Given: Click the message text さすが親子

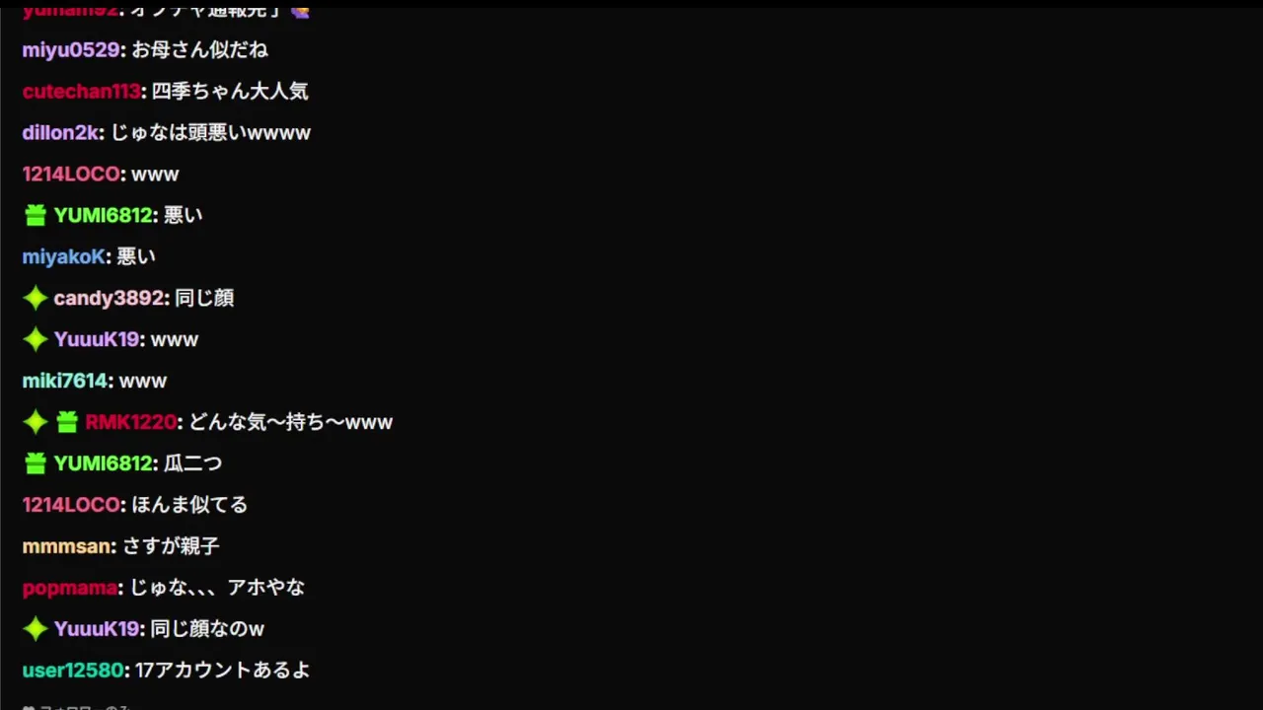Looking at the screenshot, I should [x=171, y=546].
